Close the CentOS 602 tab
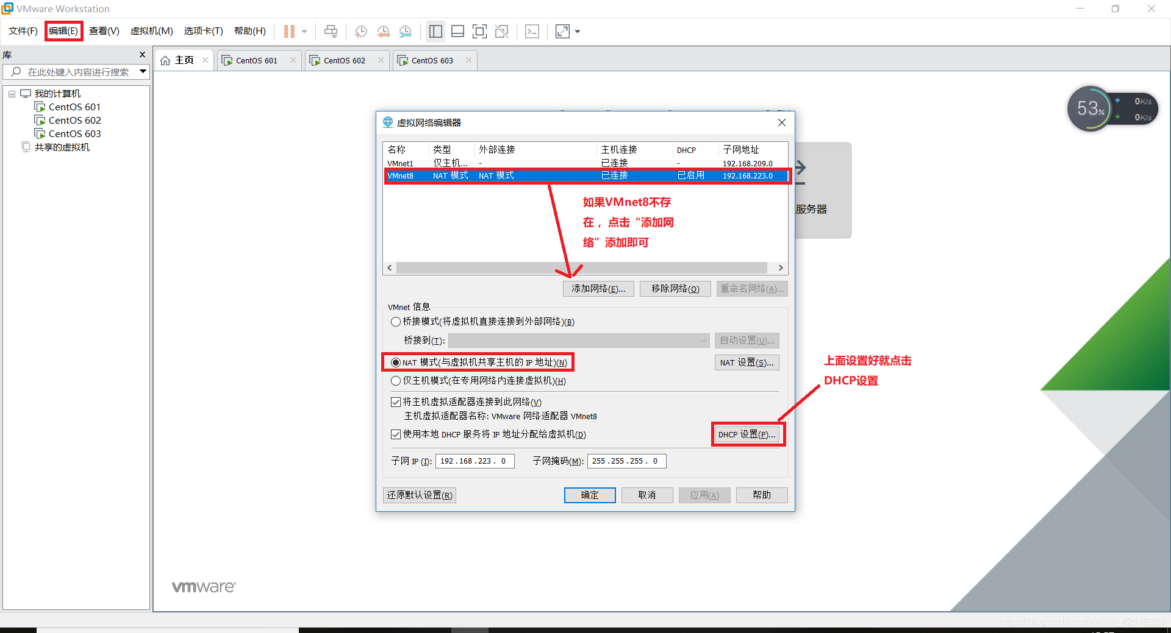 381,60
